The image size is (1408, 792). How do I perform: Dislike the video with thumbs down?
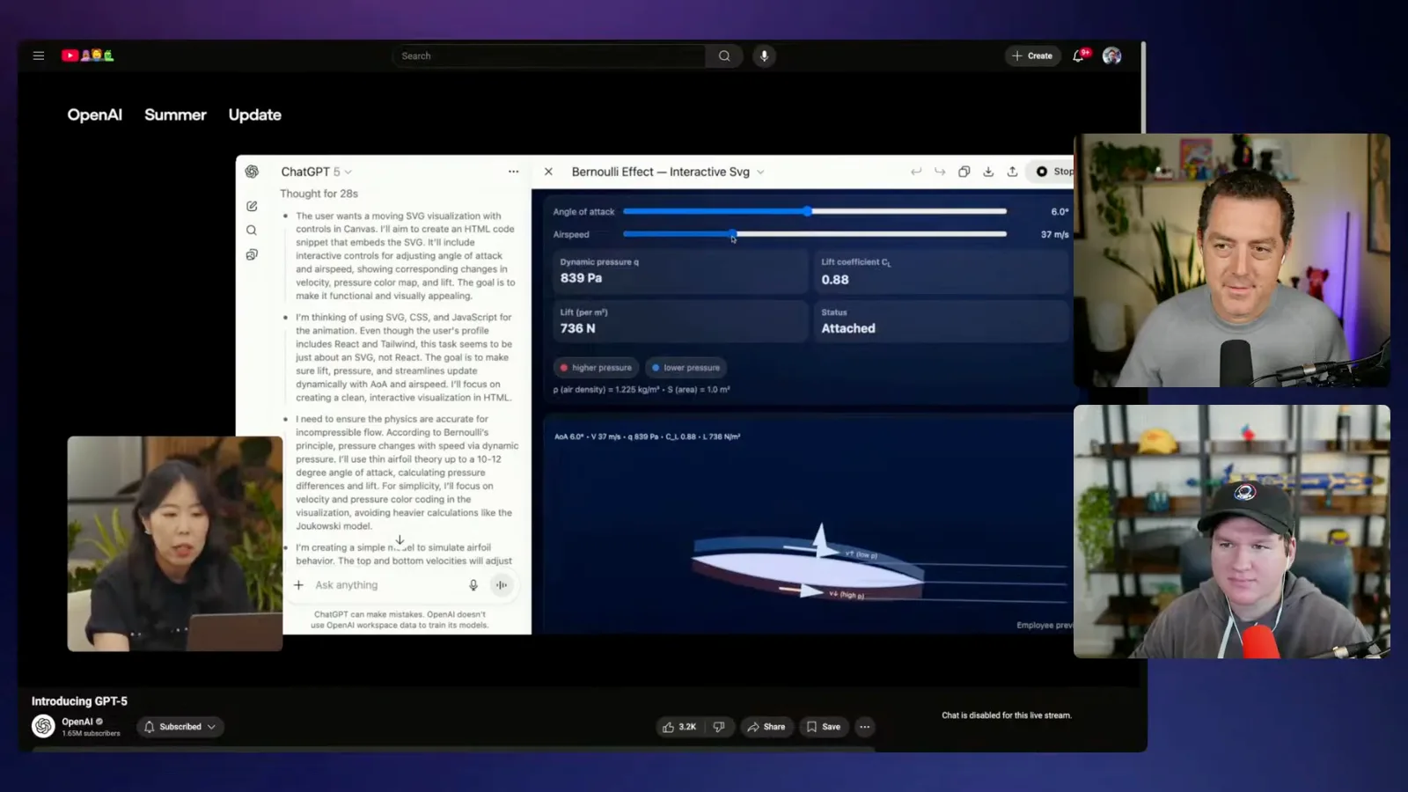click(x=719, y=727)
